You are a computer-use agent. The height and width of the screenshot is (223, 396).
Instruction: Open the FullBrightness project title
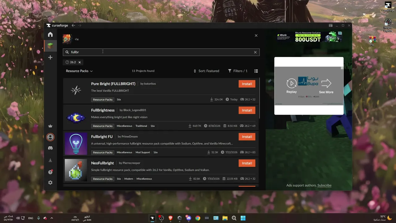(103, 110)
